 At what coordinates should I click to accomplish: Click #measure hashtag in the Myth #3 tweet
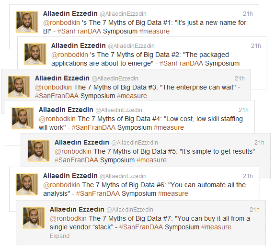(132, 96)
